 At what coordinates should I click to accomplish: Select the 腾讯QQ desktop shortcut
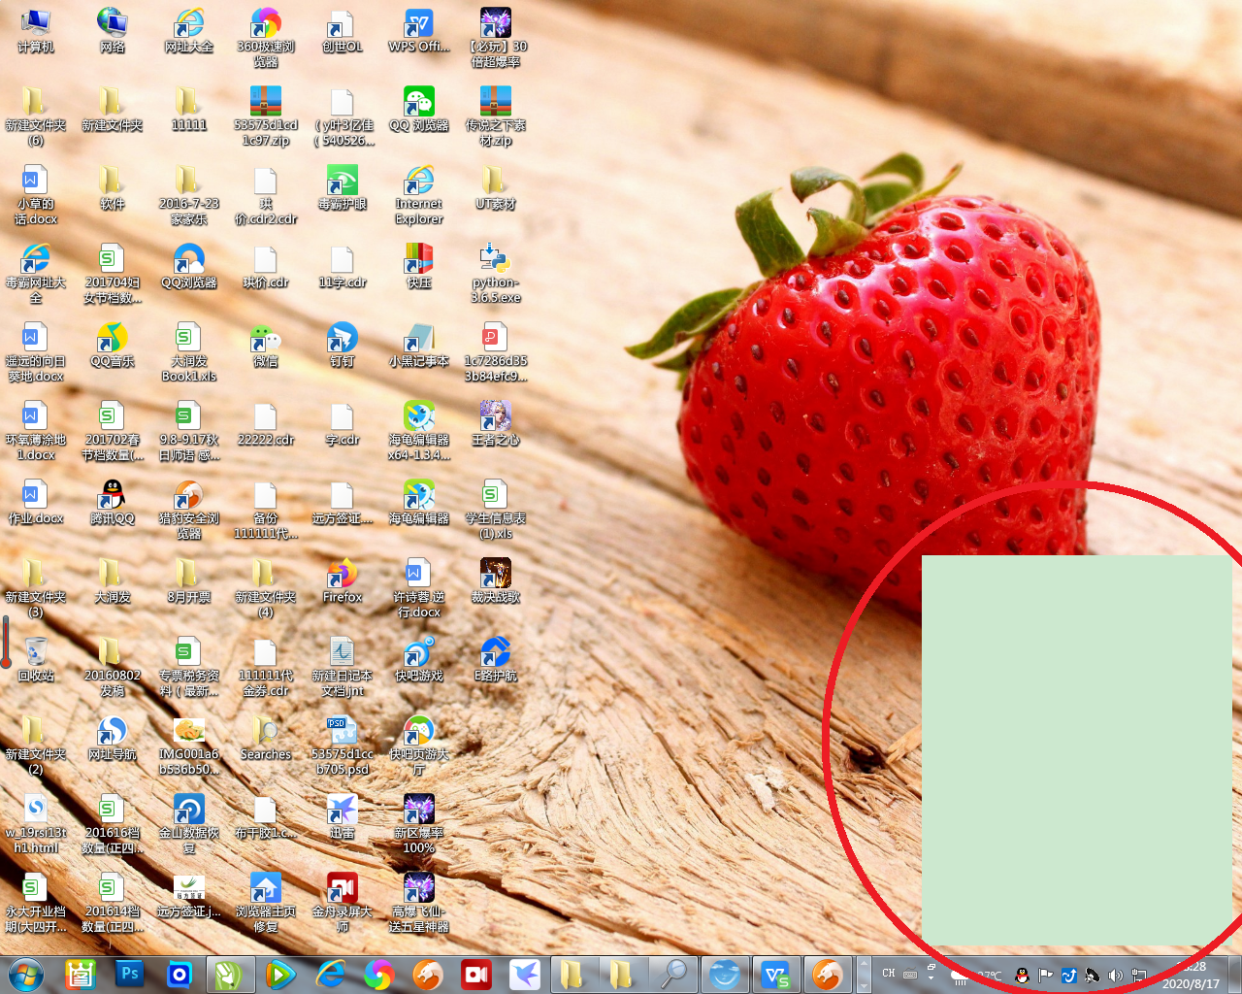click(113, 503)
